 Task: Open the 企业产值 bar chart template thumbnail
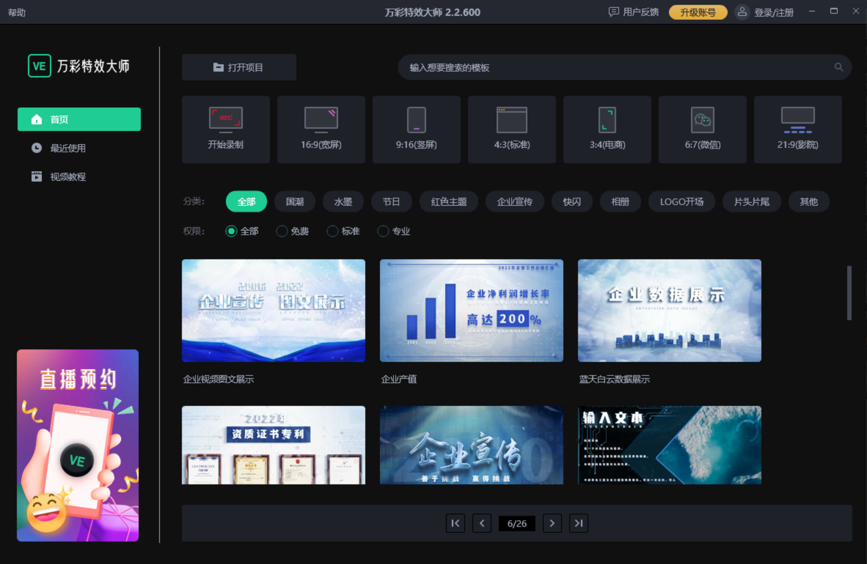point(471,310)
